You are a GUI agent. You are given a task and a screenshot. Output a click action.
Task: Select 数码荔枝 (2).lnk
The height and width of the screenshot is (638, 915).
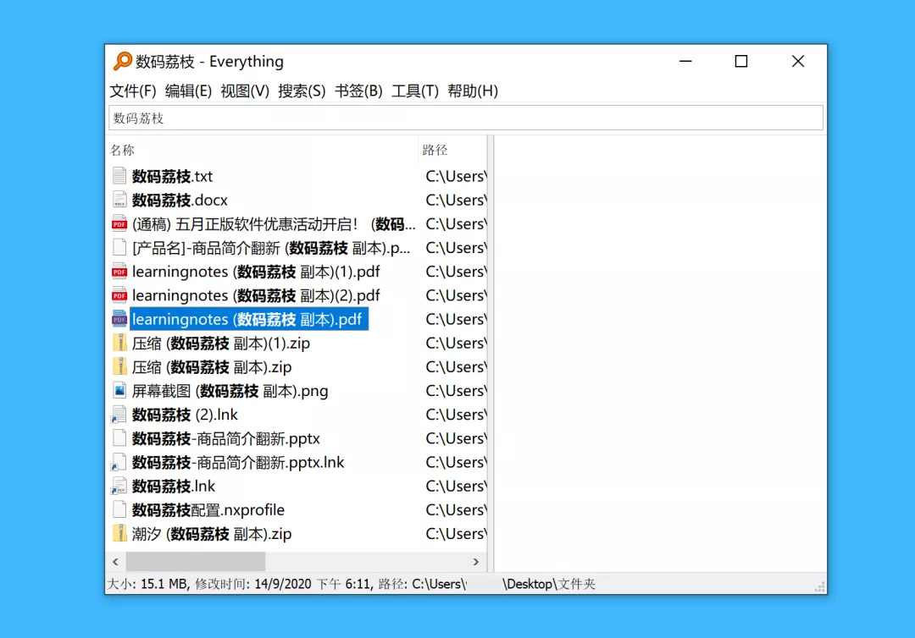click(x=185, y=415)
